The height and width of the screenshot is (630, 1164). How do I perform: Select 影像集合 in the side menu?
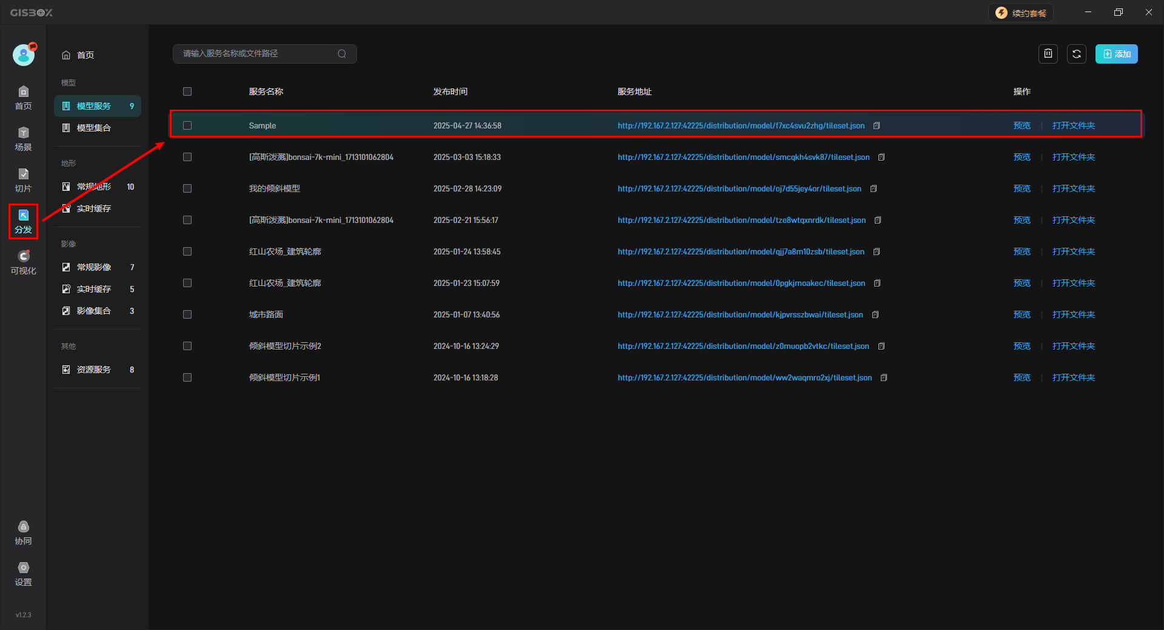tap(97, 311)
